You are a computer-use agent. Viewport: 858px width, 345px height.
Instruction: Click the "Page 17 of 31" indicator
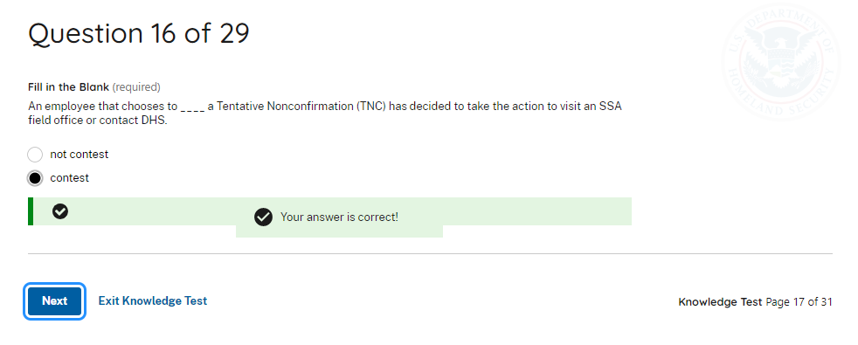coord(799,302)
